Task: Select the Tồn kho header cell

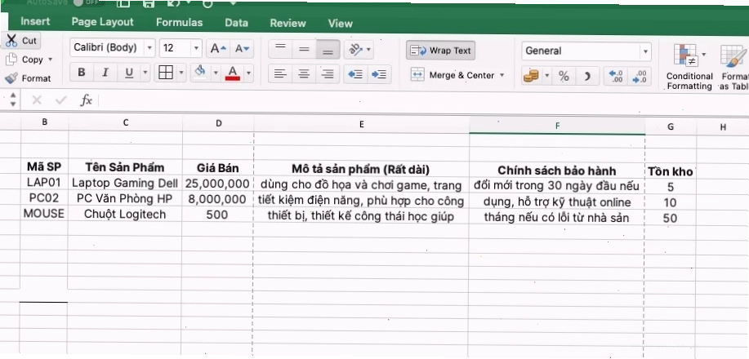Action: coord(671,172)
